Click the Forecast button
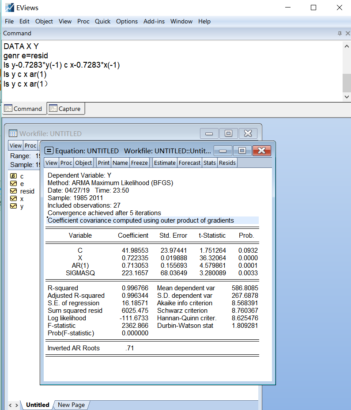Screen dimensions: 351x410 189,163
